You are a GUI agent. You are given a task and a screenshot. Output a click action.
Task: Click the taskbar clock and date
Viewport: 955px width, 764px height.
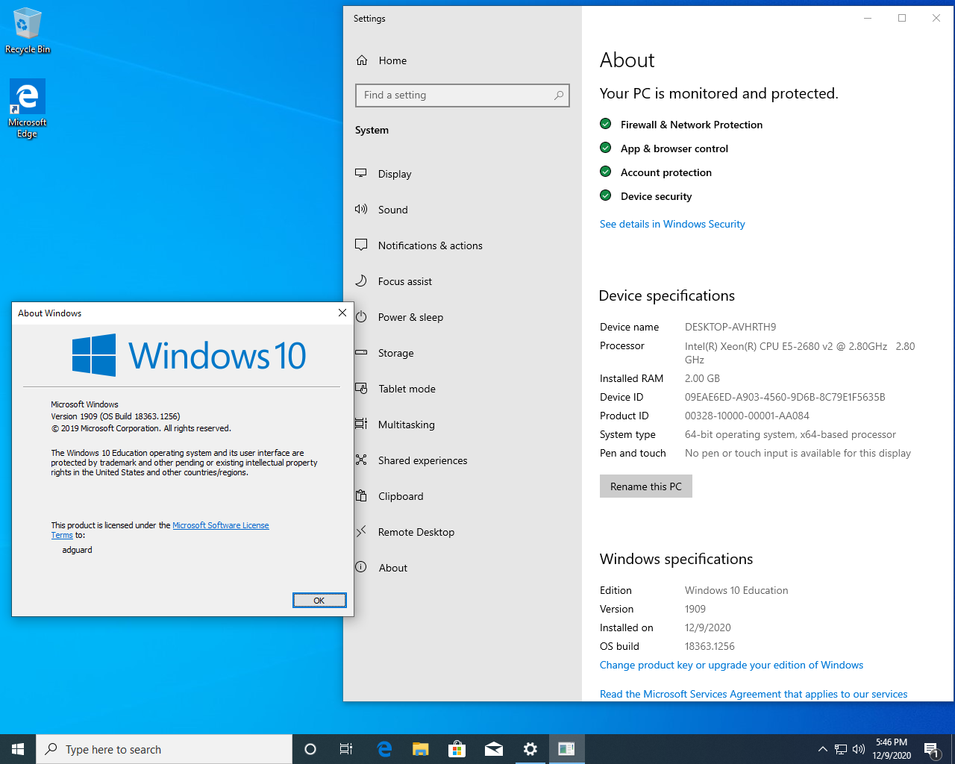[x=892, y=749]
